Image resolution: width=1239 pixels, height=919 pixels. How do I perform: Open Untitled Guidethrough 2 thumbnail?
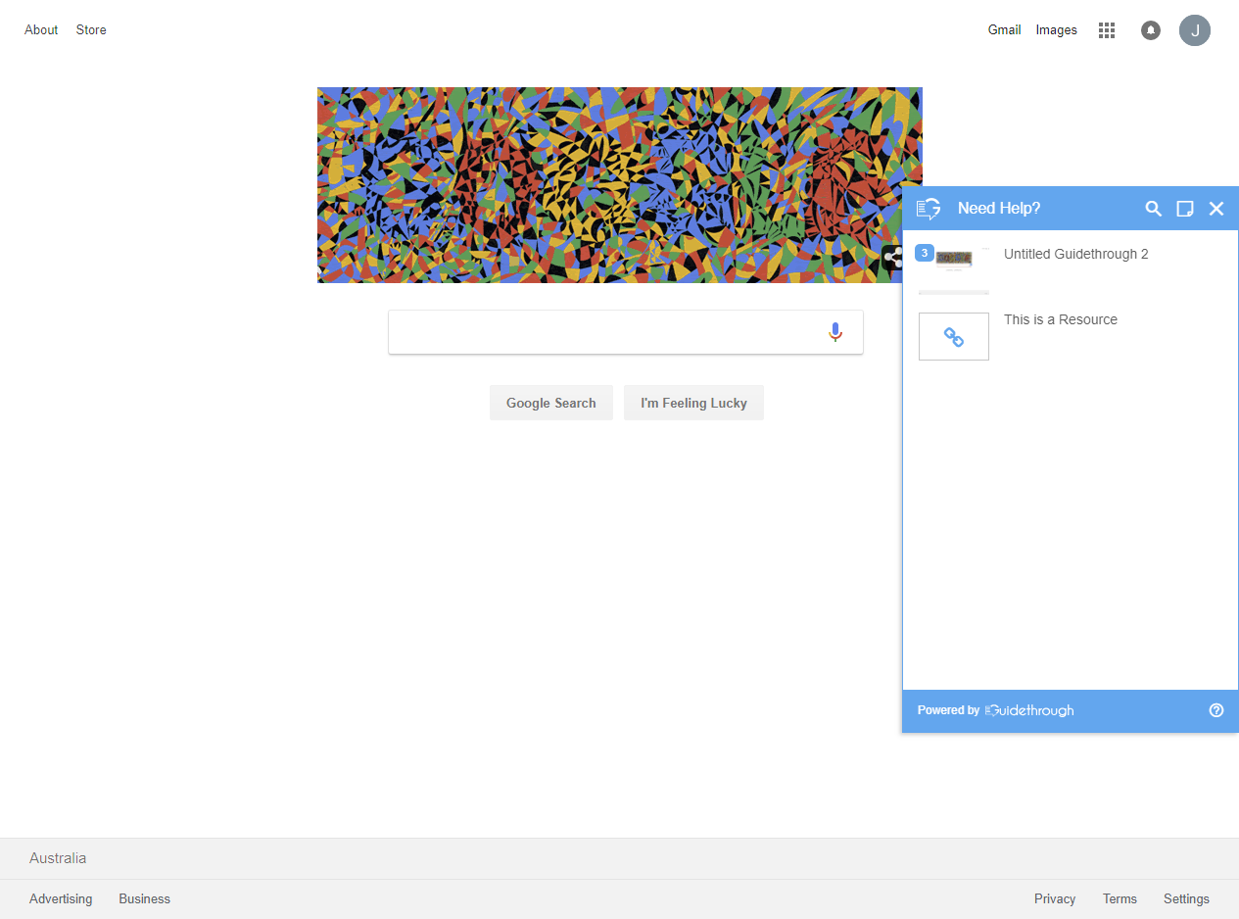click(954, 270)
